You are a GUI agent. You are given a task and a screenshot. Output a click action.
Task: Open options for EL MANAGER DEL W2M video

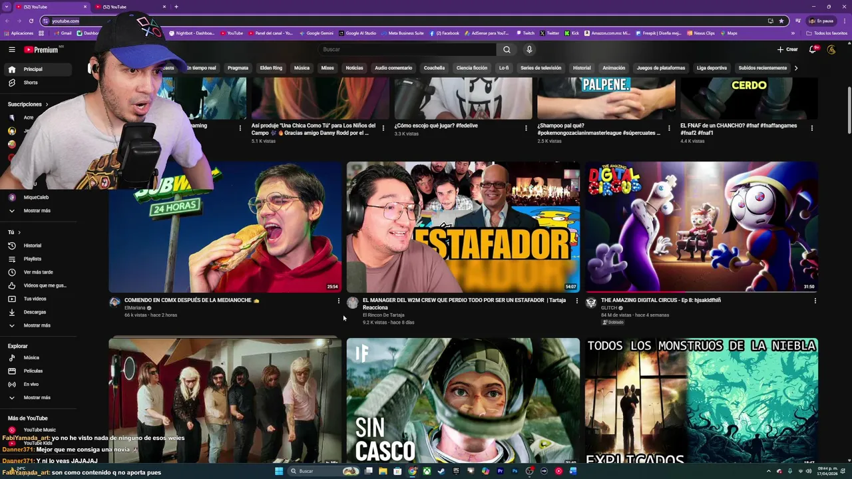click(576, 301)
